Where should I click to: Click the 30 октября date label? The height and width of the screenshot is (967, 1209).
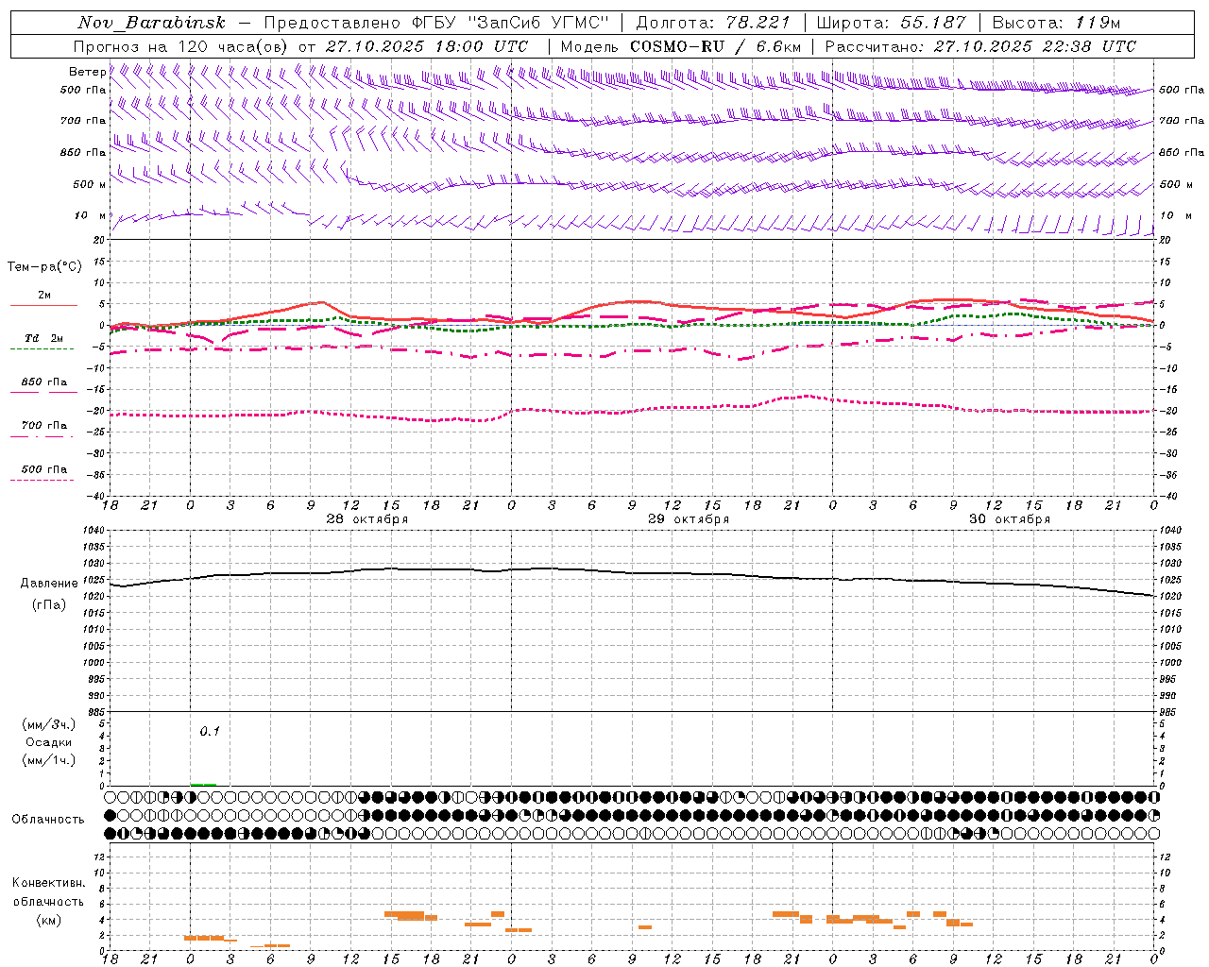(1009, 519)
